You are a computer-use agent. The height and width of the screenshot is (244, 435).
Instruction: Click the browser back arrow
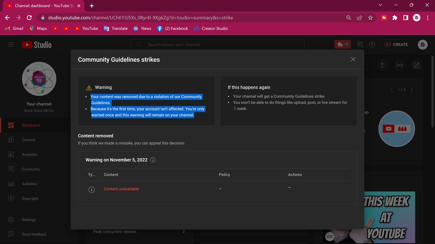8,17
